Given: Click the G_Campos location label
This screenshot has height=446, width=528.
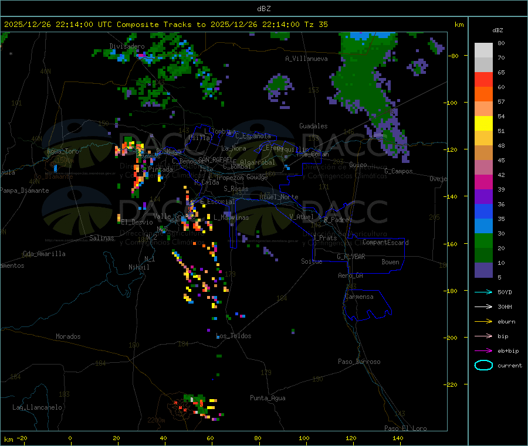Looking at the screenshot, I should (399, 171).
